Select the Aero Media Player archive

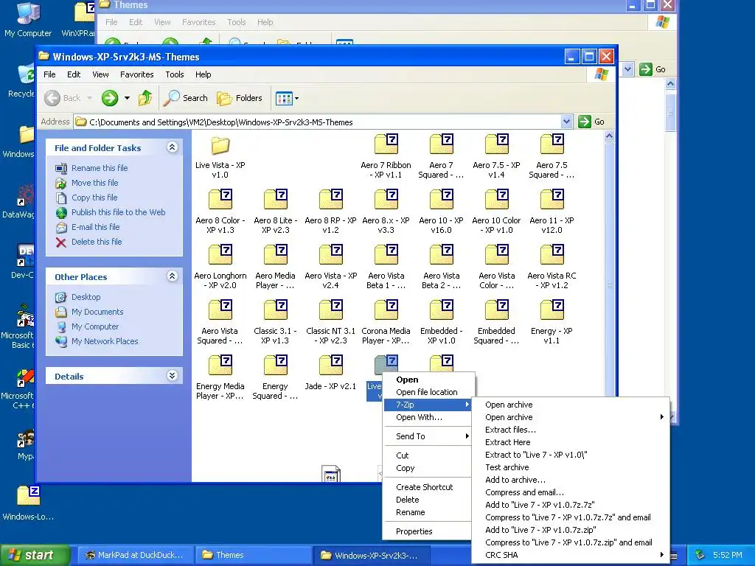pos(276,267)
